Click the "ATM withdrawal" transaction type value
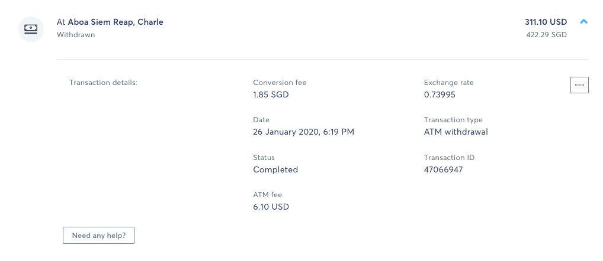The width and height of the screenshot is (603, 261). tap(456, 132)
